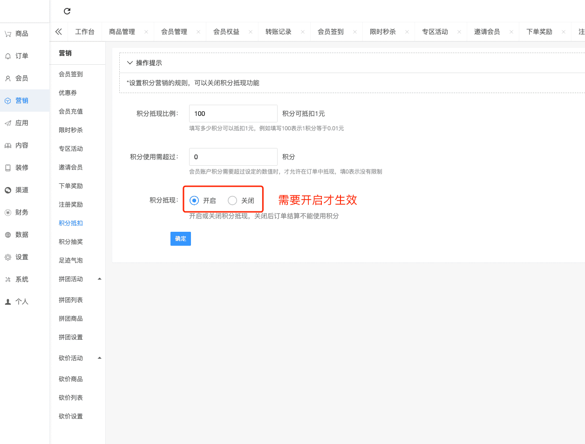Image resolution: width=585 pixels, height=444 pixels.
Task: Click the refresh icon at top
Action: point(67,11)
